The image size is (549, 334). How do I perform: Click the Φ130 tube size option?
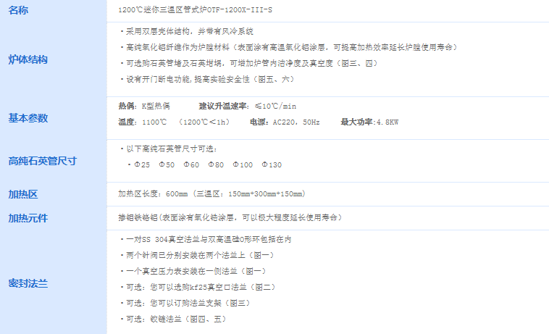click(272, 165)
